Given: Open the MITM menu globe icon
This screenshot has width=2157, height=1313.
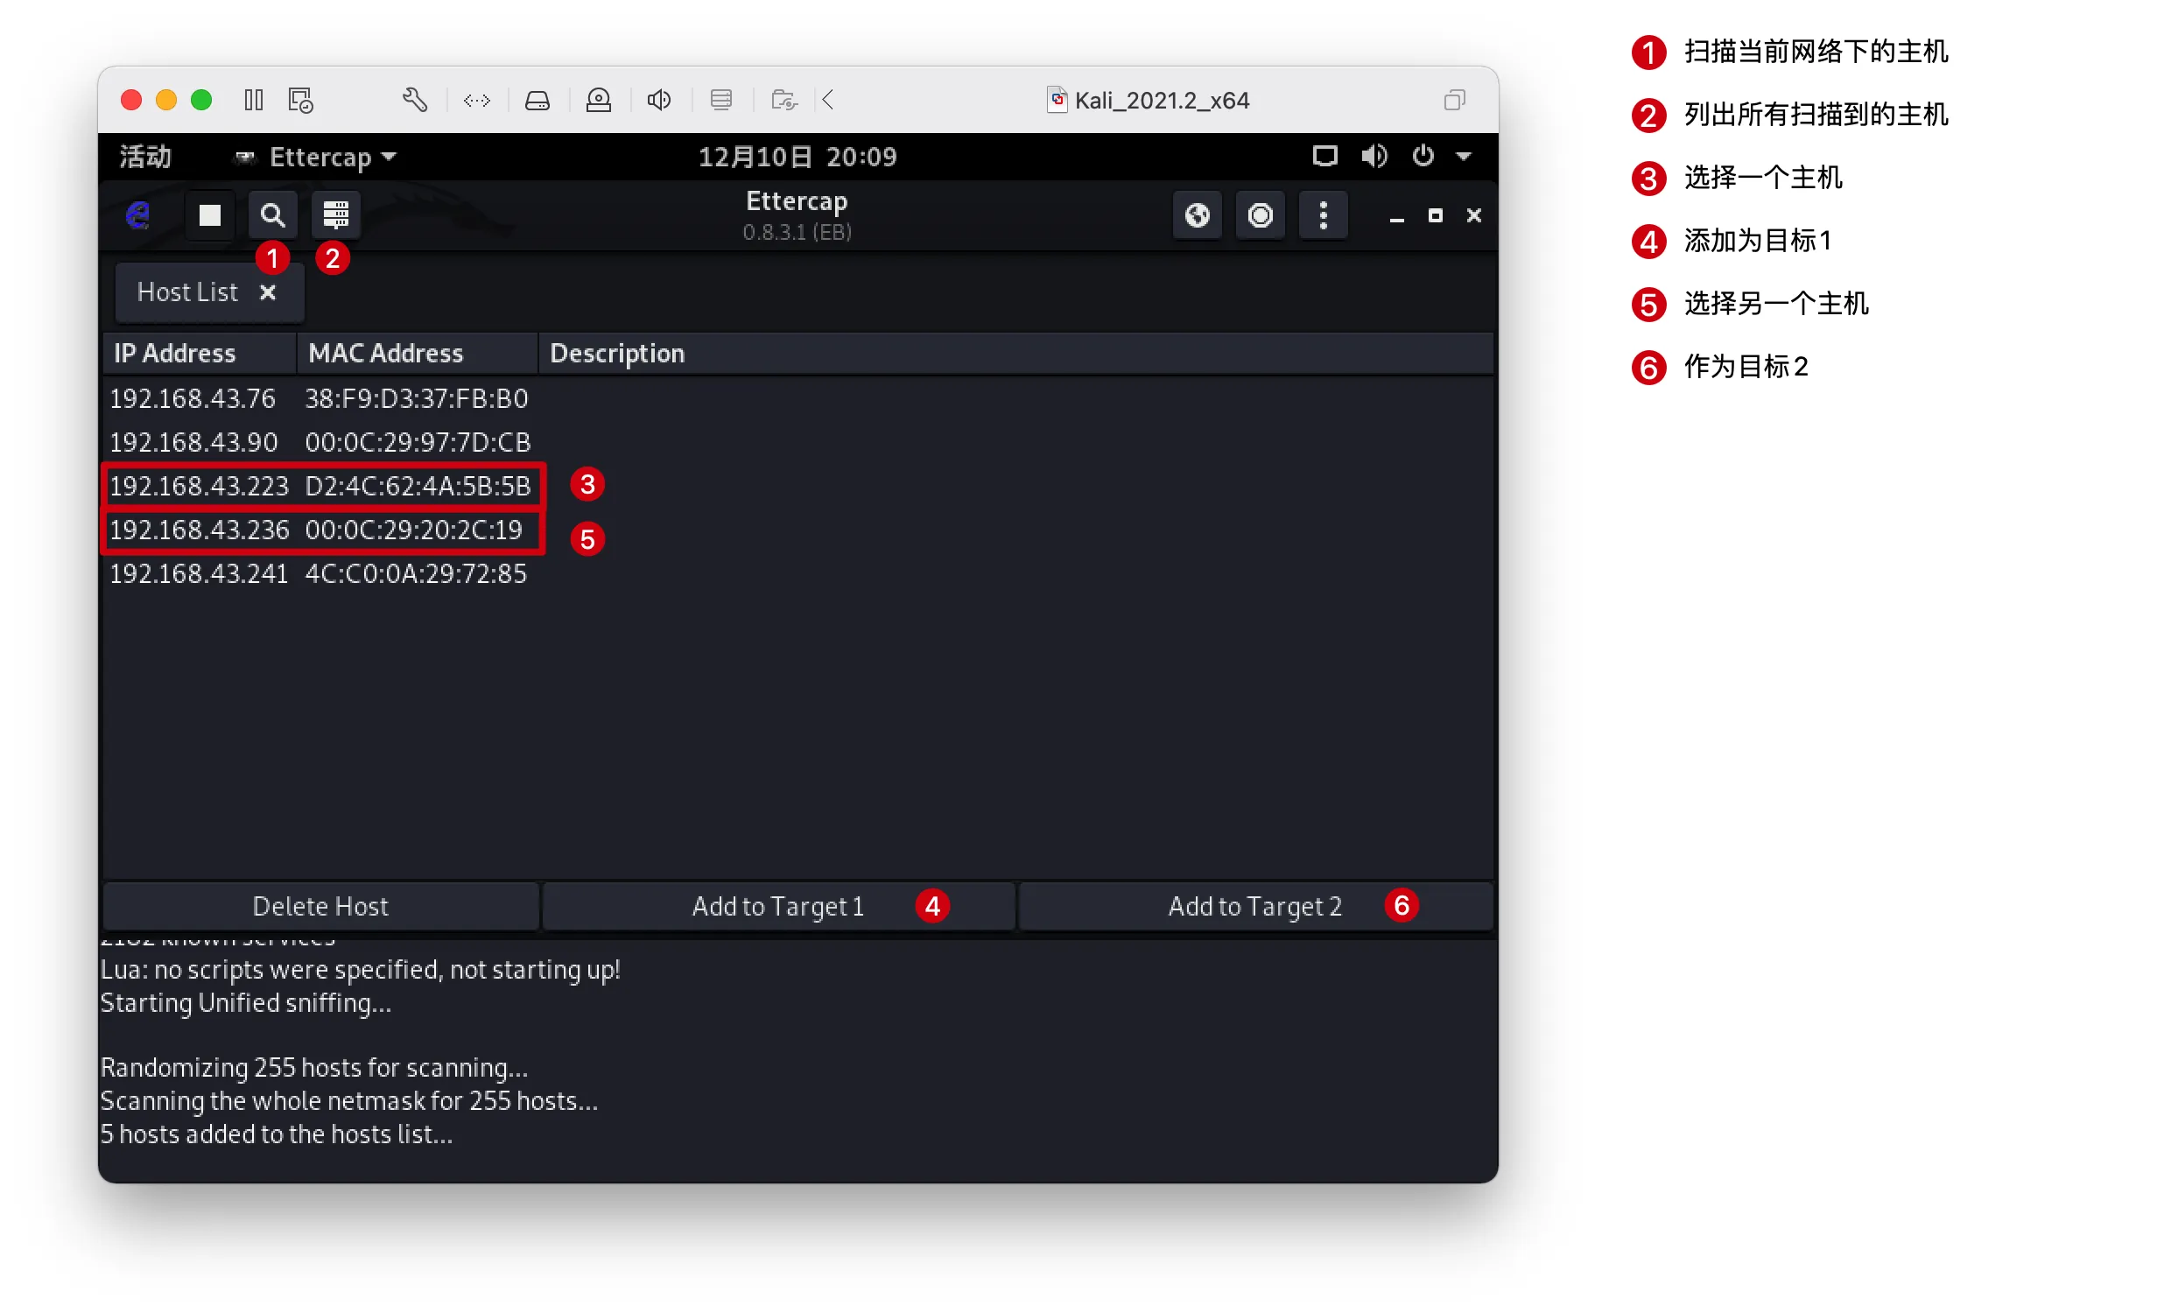Looking at the screenshot, I should (1198, 215).
